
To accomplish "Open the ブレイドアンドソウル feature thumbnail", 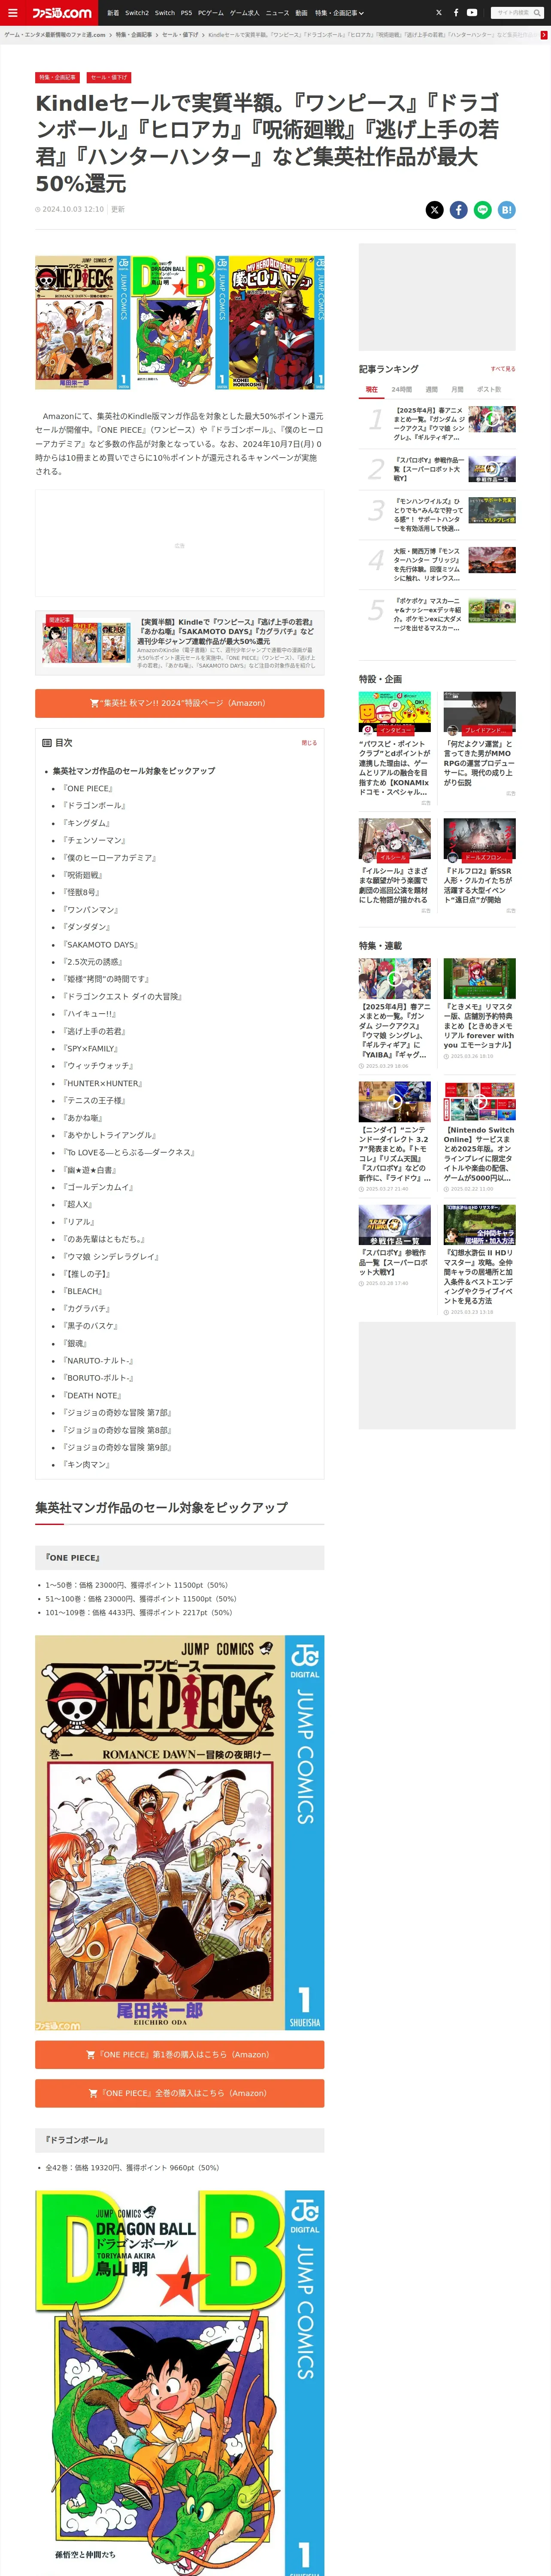I will coord(480,712).
